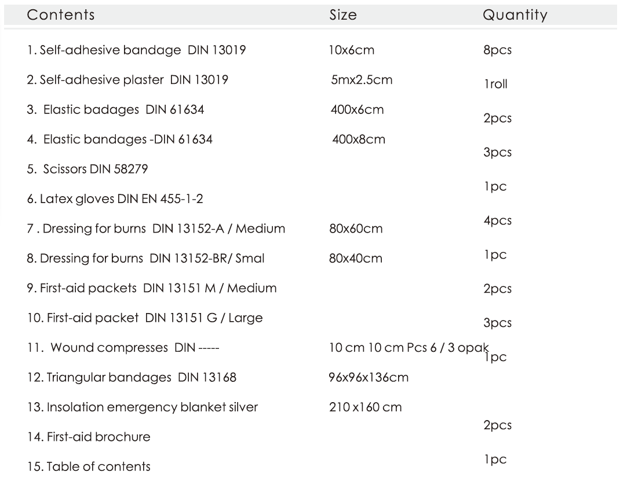Click the 1roll quantity value
The image size is (620, 486).
(496, 84)
